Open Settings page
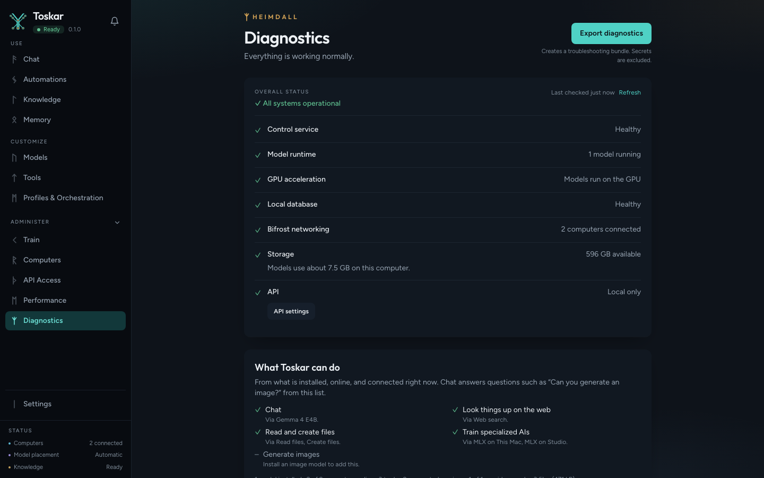The height and width of the screenshot is (478, 764). coord(65,404)
